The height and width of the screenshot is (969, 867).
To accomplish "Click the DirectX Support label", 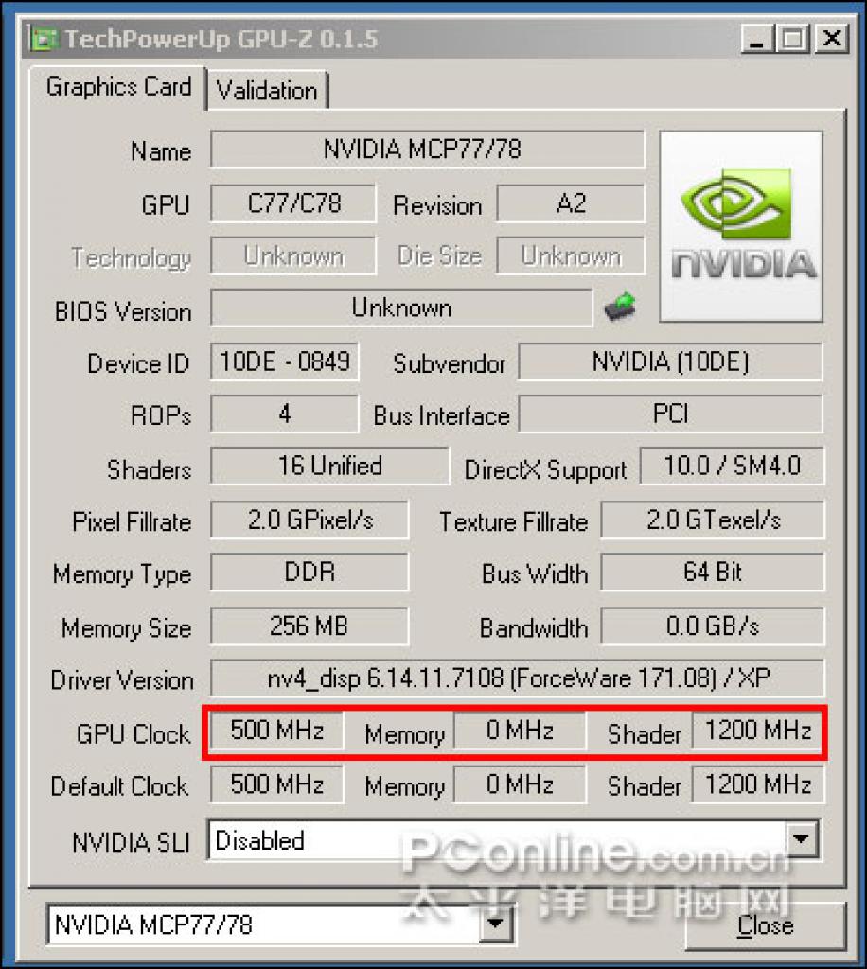I will [545, 470].
